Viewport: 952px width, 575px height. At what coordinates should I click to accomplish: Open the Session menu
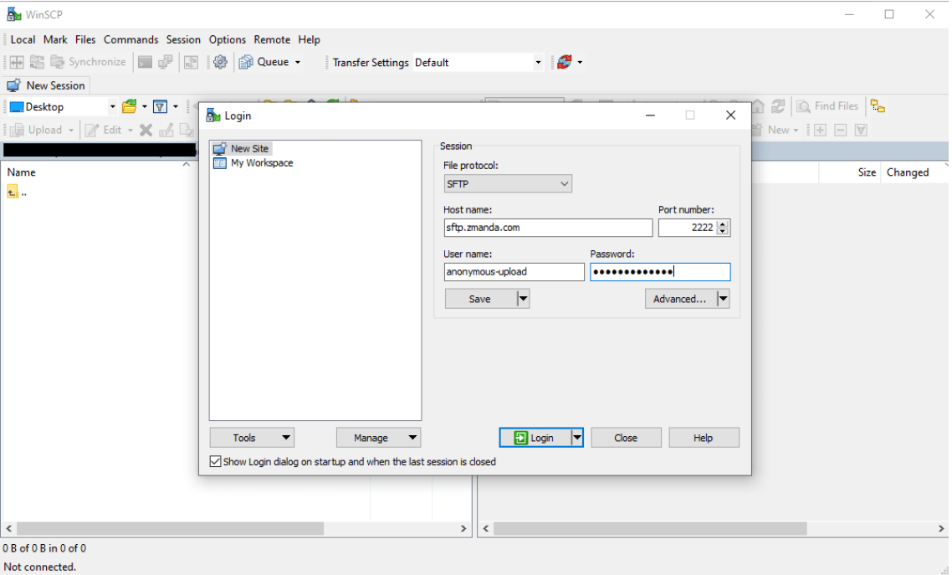pos(183,39)
